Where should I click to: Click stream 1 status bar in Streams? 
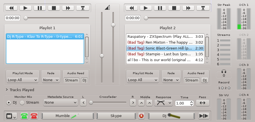coord(225,41)
